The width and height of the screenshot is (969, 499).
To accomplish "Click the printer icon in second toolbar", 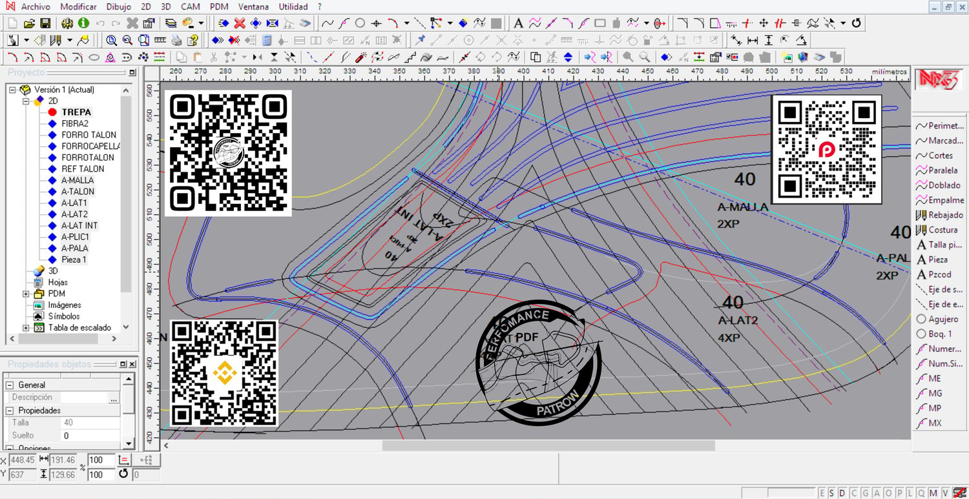I will pyautogui.click(x=176, y=40).
